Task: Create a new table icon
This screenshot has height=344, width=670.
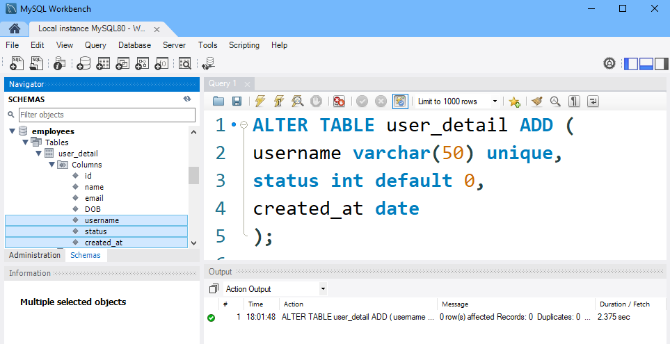Action: click(x=103, y=63)
